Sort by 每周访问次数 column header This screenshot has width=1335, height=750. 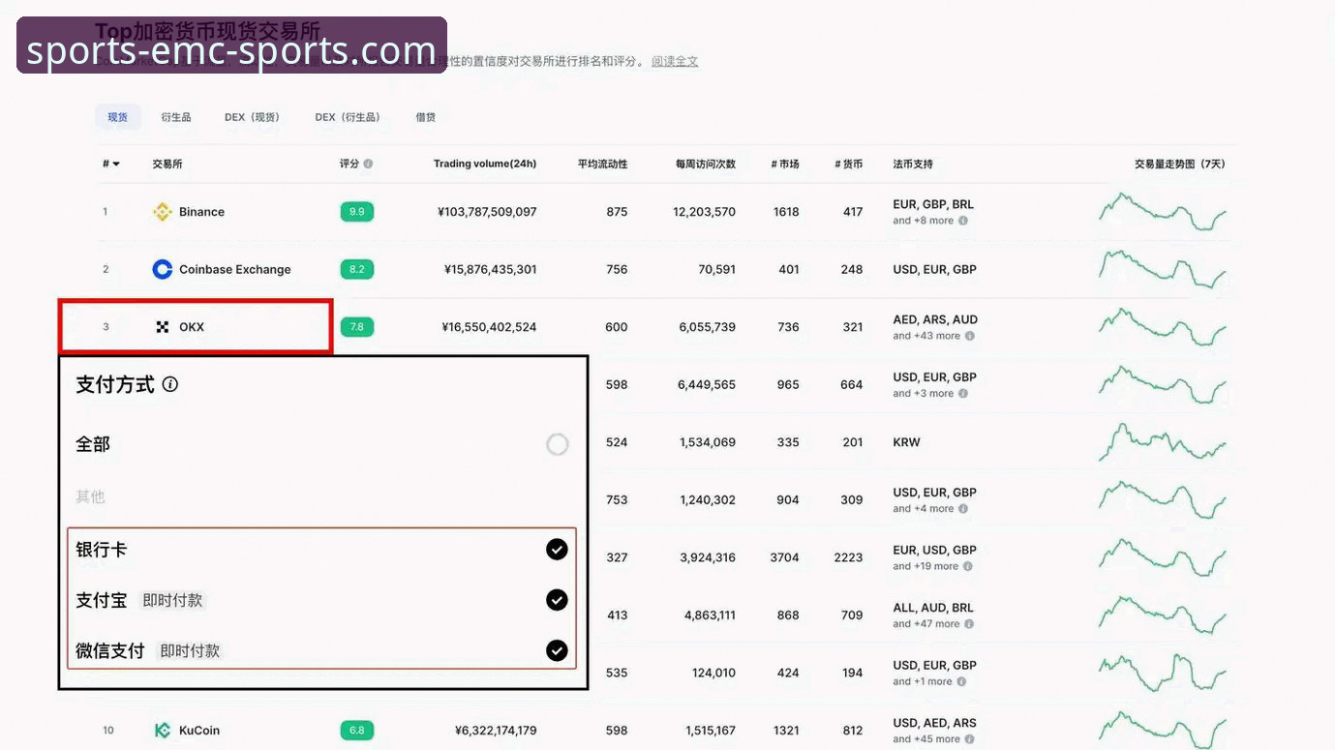(706, 165)
